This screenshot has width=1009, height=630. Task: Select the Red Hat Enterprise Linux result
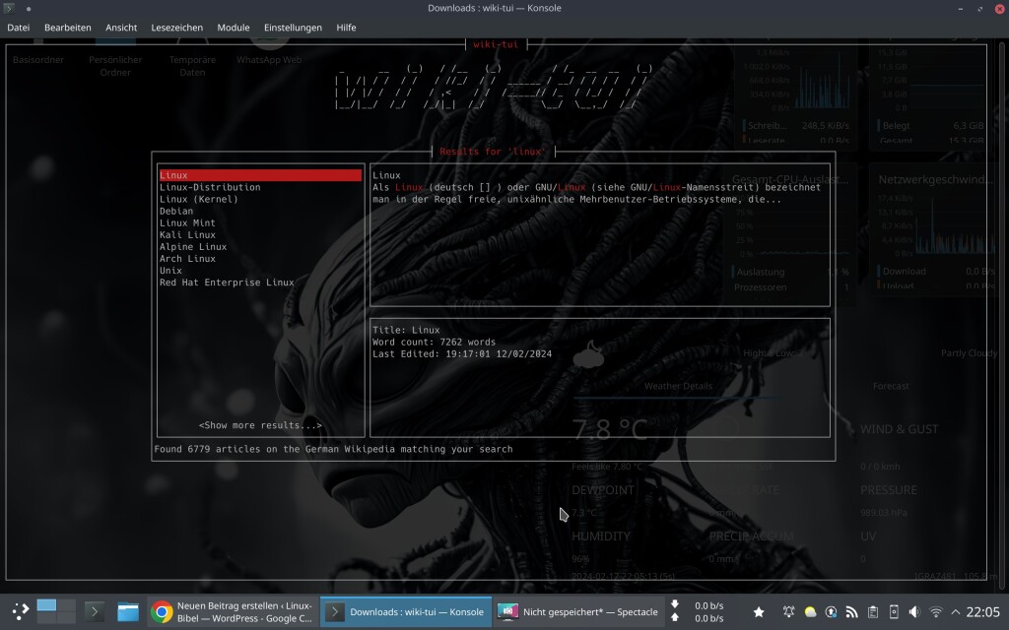coord(227,283)
